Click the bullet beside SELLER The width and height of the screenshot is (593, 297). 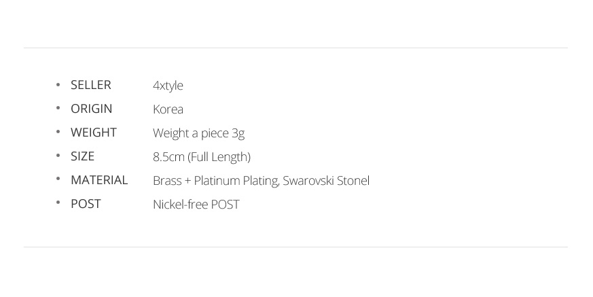pyautogui.click(x=58, y=84)
